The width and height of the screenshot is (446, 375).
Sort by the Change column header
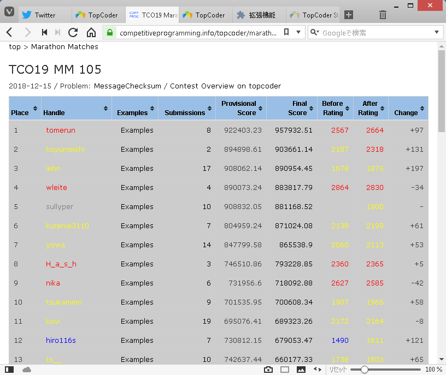tap(408, 108)
